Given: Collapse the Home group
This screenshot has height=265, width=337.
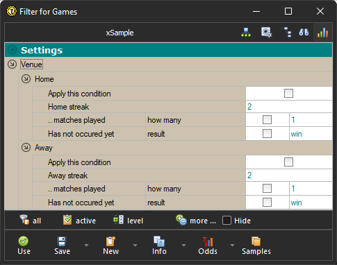Looking at the screenshot, I should [x=26, y=79].
